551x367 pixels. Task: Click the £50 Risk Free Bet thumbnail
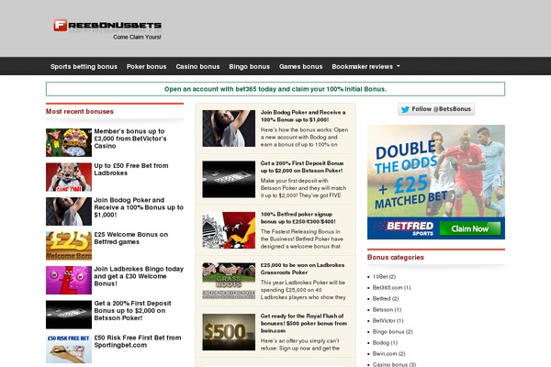[x=69, y=349]
